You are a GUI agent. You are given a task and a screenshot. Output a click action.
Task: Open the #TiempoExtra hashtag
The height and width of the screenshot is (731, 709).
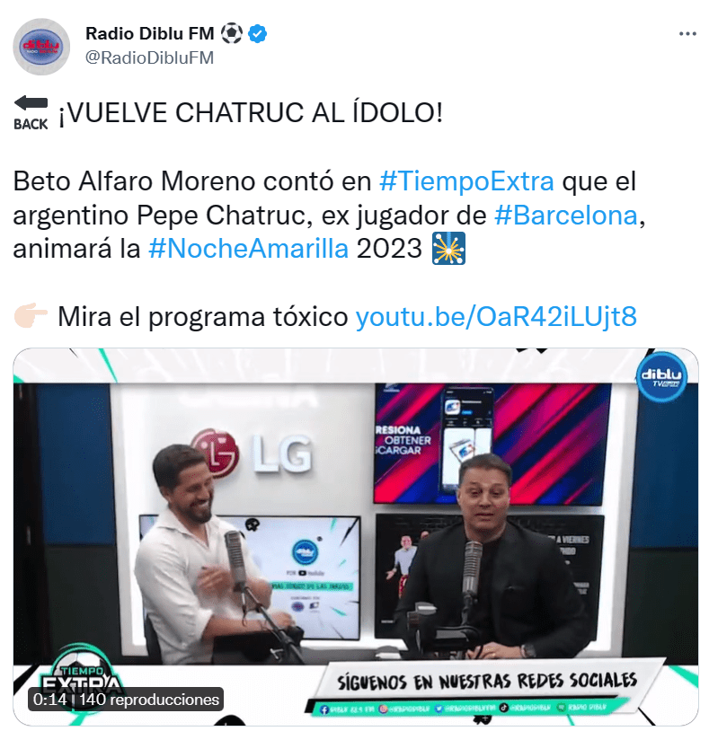click(466, 181)
